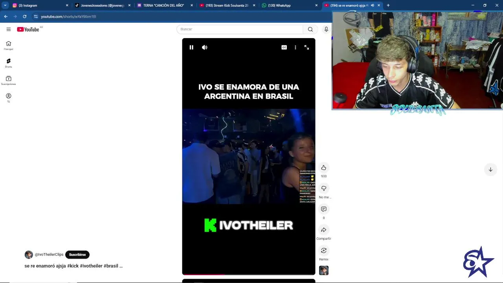This screenshot has height=283, width=503.
Task: Click the #kick hashtag in description
Action: tap(73, 266)
